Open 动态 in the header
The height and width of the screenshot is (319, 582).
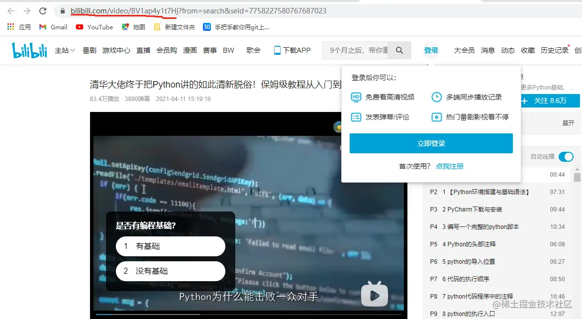click(x=508, y=50)
